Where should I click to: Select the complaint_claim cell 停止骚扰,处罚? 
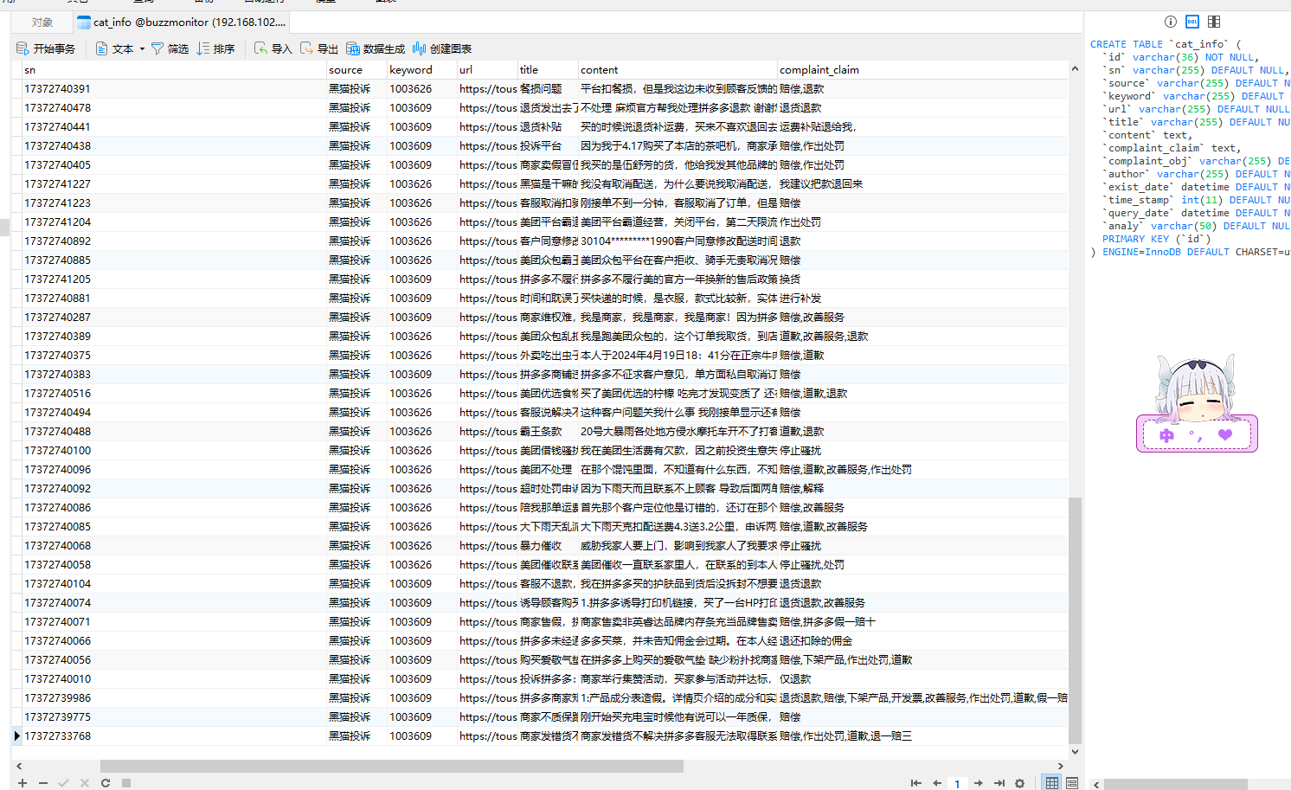(x=922, y=565)
